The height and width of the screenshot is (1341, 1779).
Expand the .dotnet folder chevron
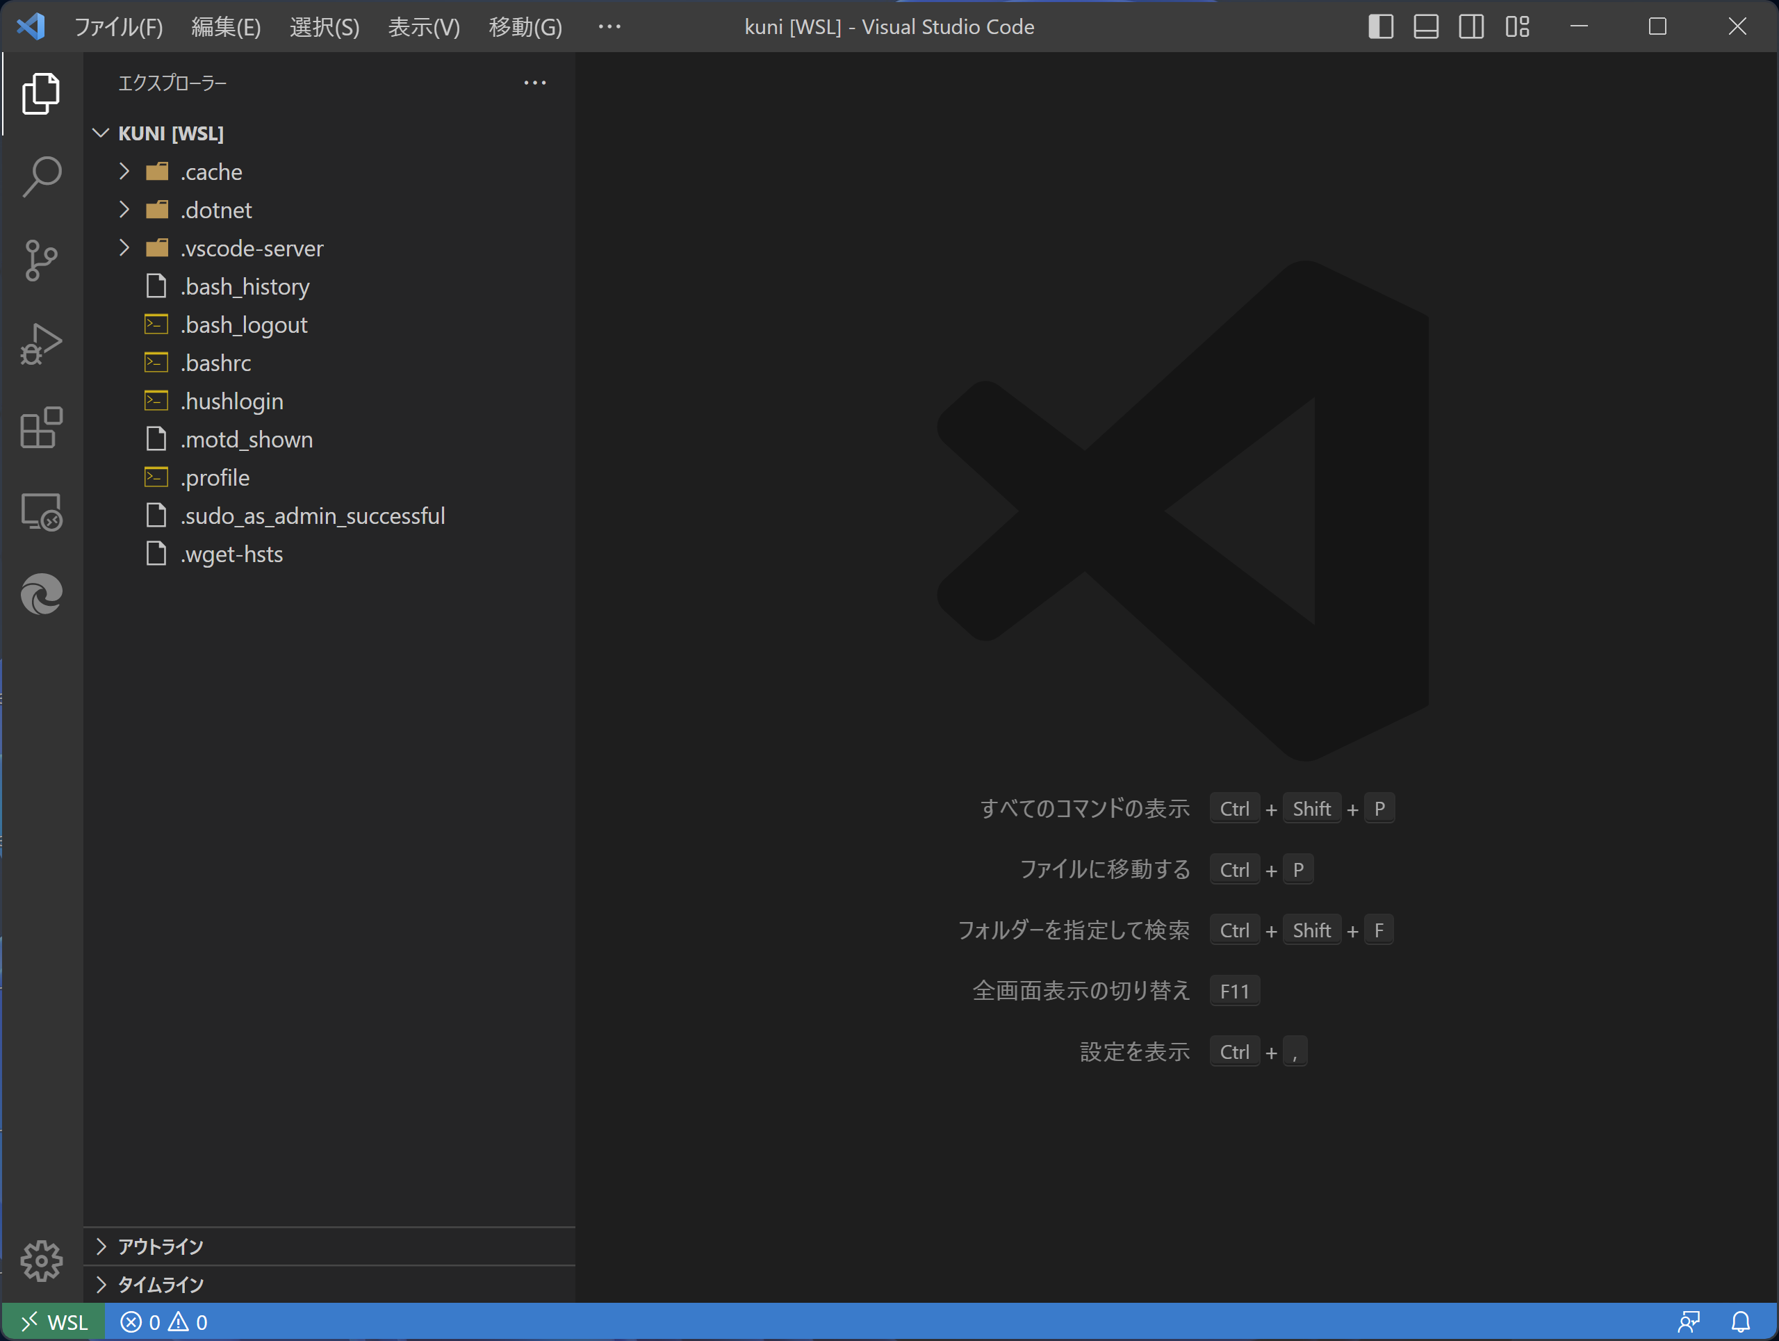[x=124, y=210]
